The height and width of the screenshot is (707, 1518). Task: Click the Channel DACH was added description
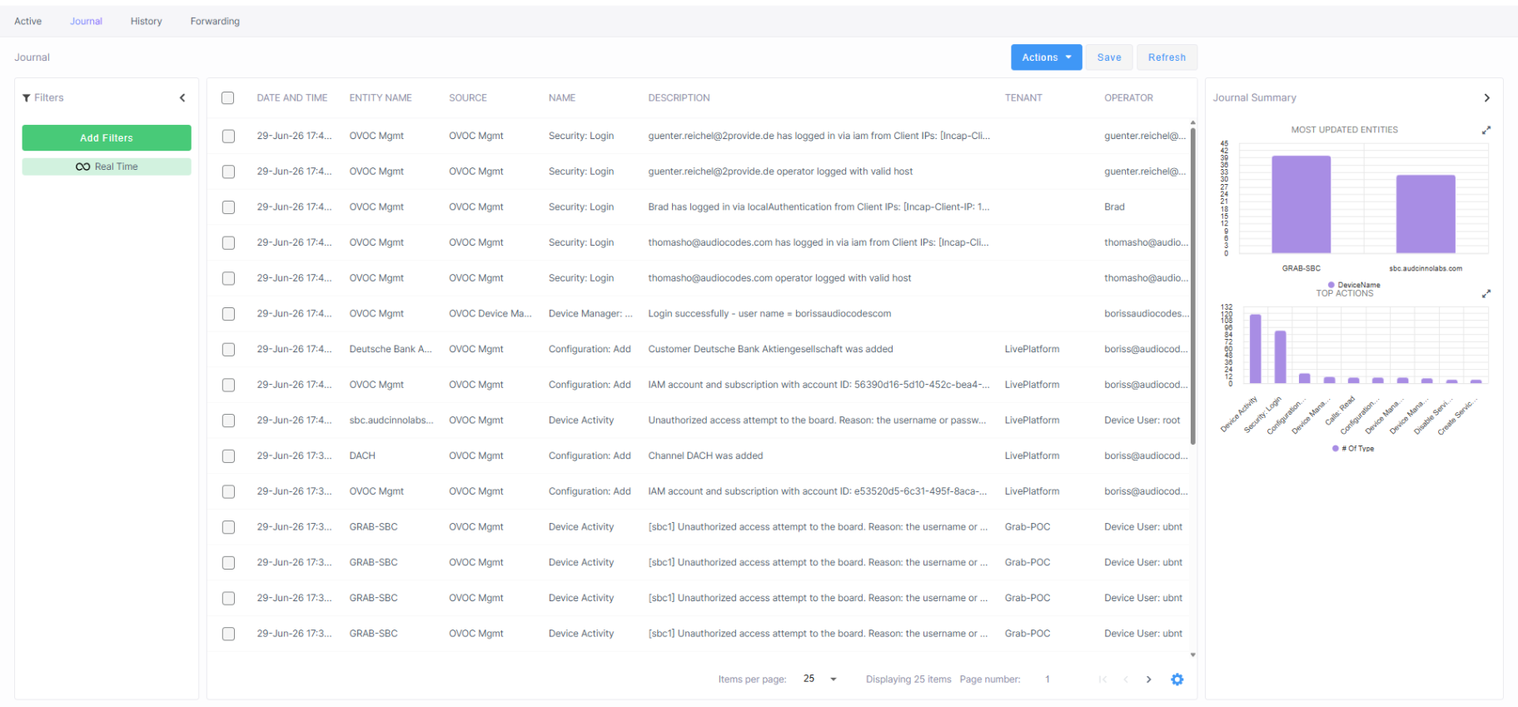pyautogui.click(x=705, y=456)
